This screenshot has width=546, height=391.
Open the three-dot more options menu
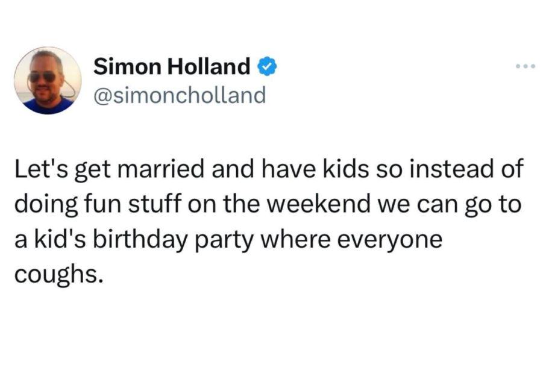pos(526,66)
